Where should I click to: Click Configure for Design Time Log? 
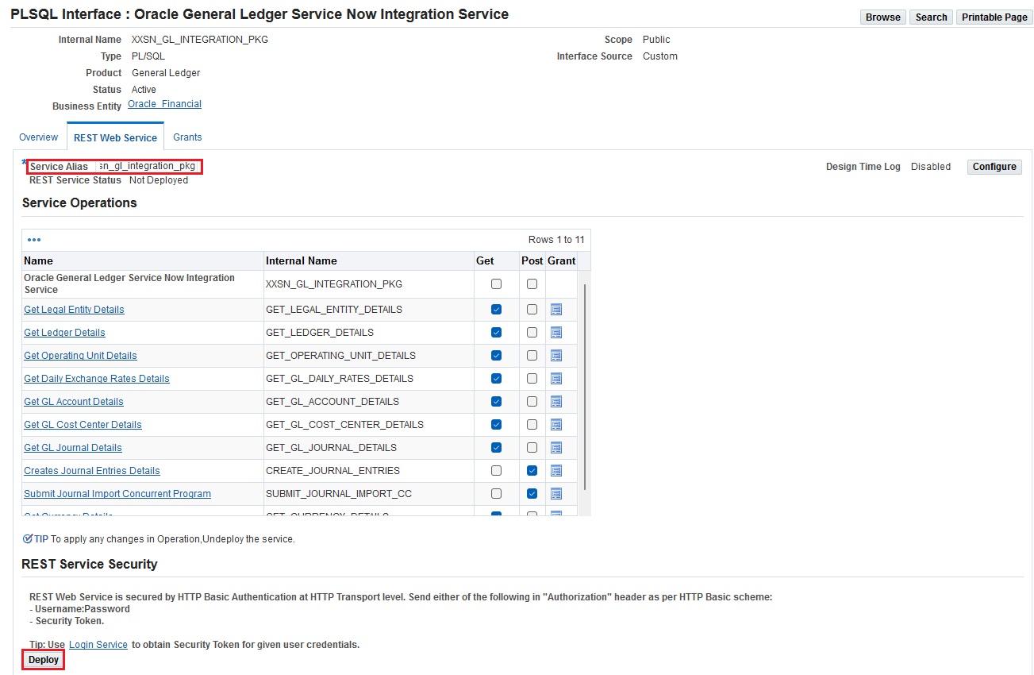[x=994, y=167]
